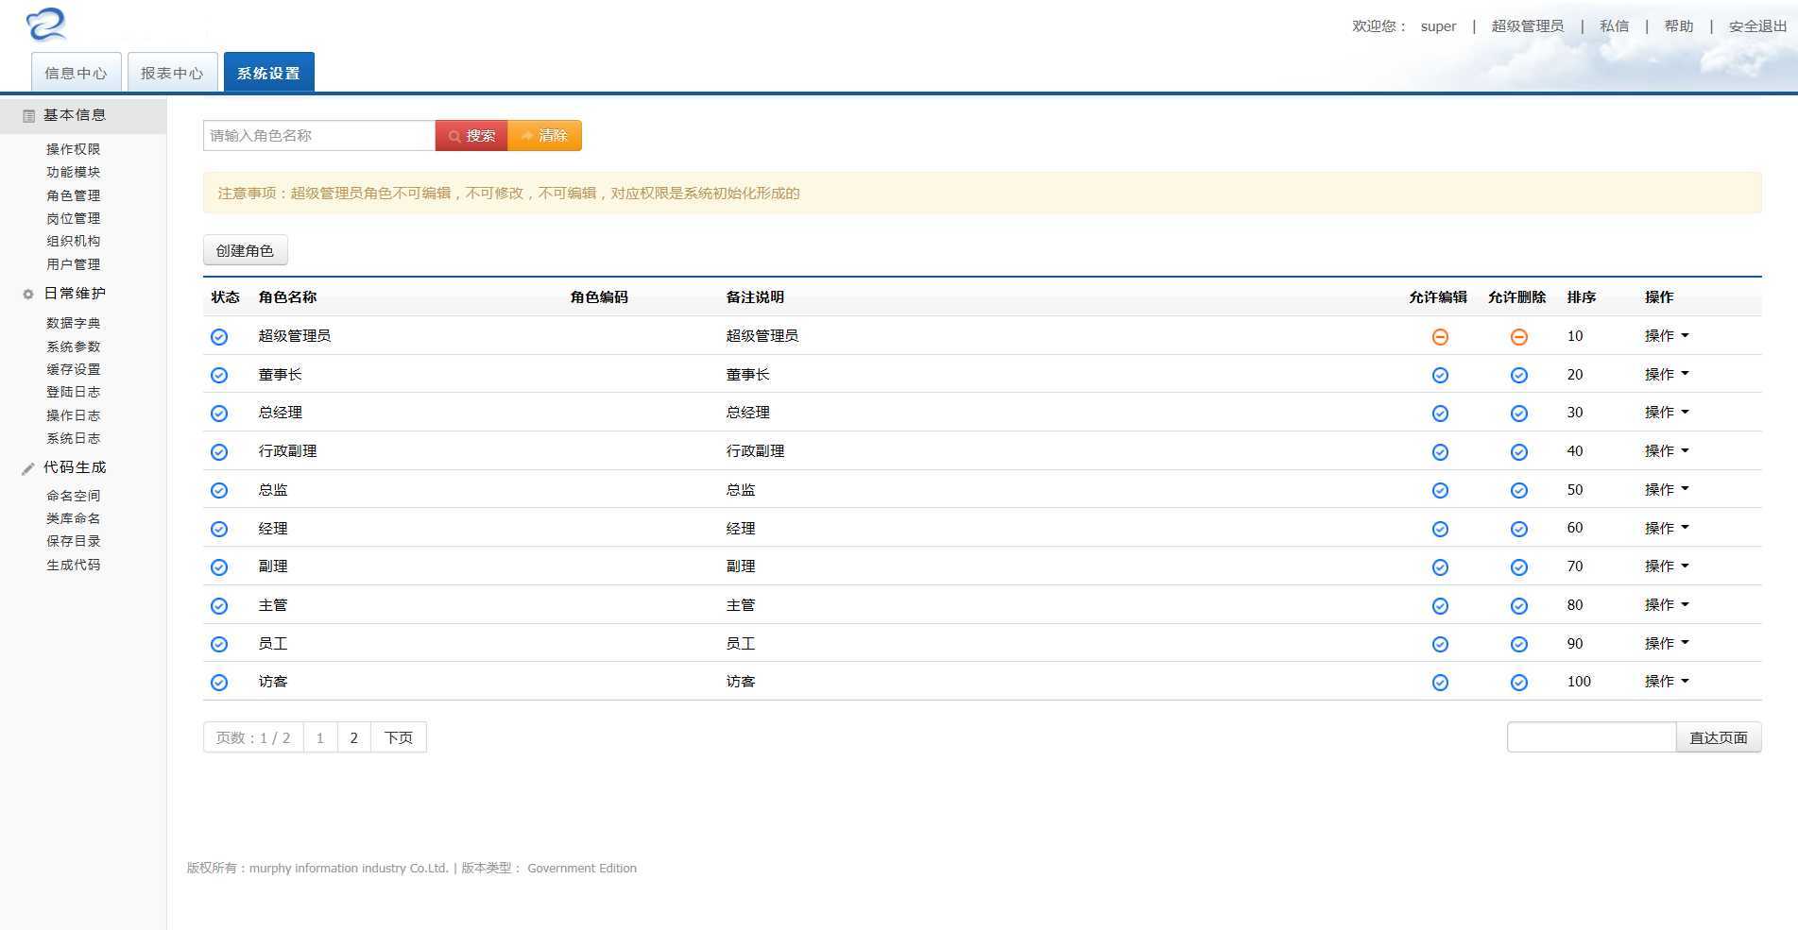Click status check icon for 董事长 row
Viewport: 1798px width, 930px height.
point(219,376)
